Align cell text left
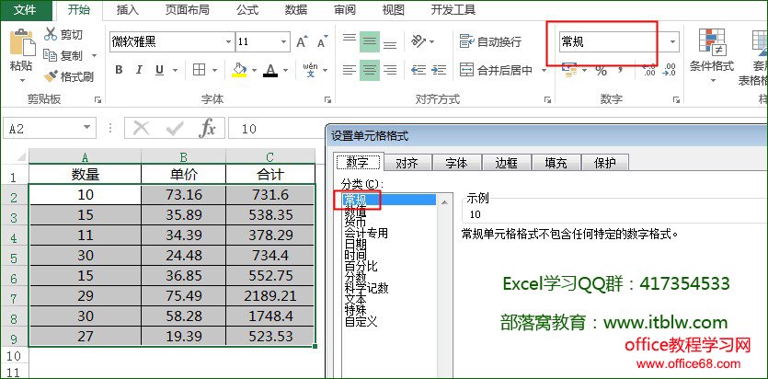The width and height of the screenshot is (768, 379). [350, 70]
